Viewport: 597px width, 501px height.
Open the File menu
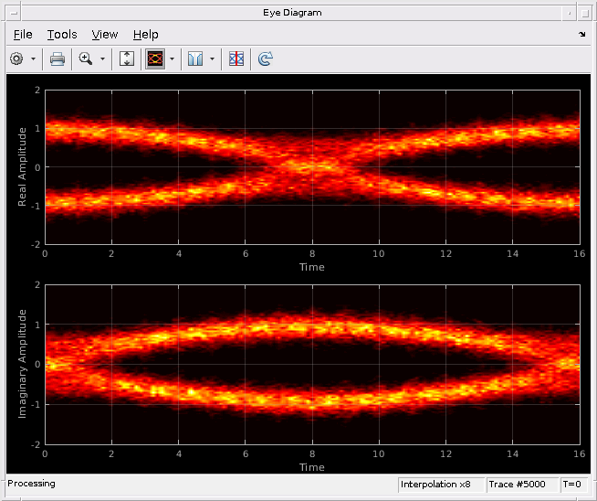[23, 35]
